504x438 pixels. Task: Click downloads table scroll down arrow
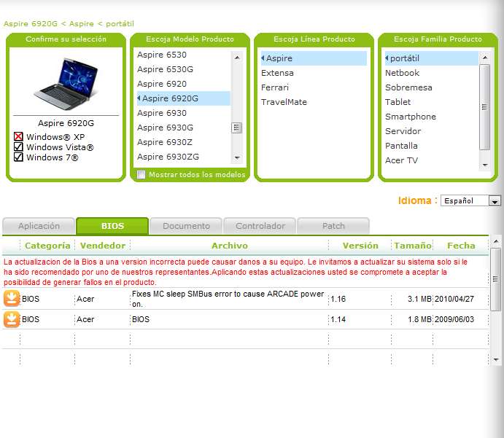tap(496, 359)
